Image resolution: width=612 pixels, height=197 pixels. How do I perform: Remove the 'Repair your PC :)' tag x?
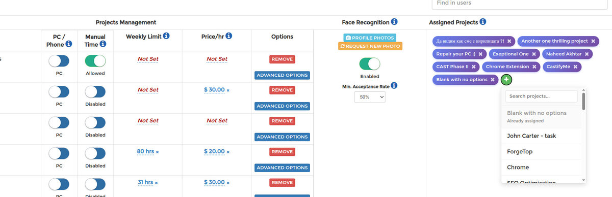[480, 54]
